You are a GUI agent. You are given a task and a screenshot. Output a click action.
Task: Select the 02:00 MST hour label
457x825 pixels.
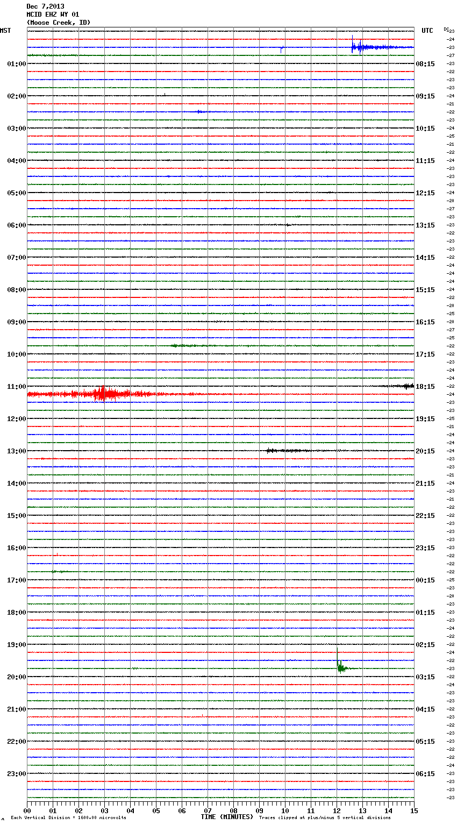point(17,96)
